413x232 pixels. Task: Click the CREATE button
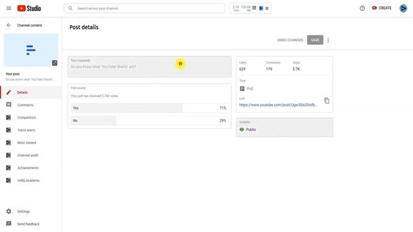381,8
